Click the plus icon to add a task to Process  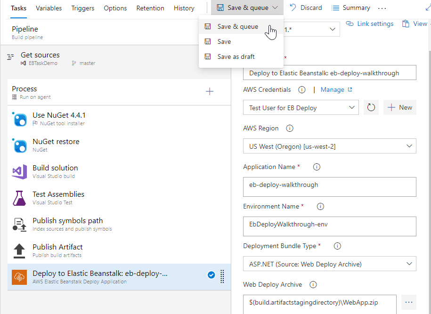(210, 91)
